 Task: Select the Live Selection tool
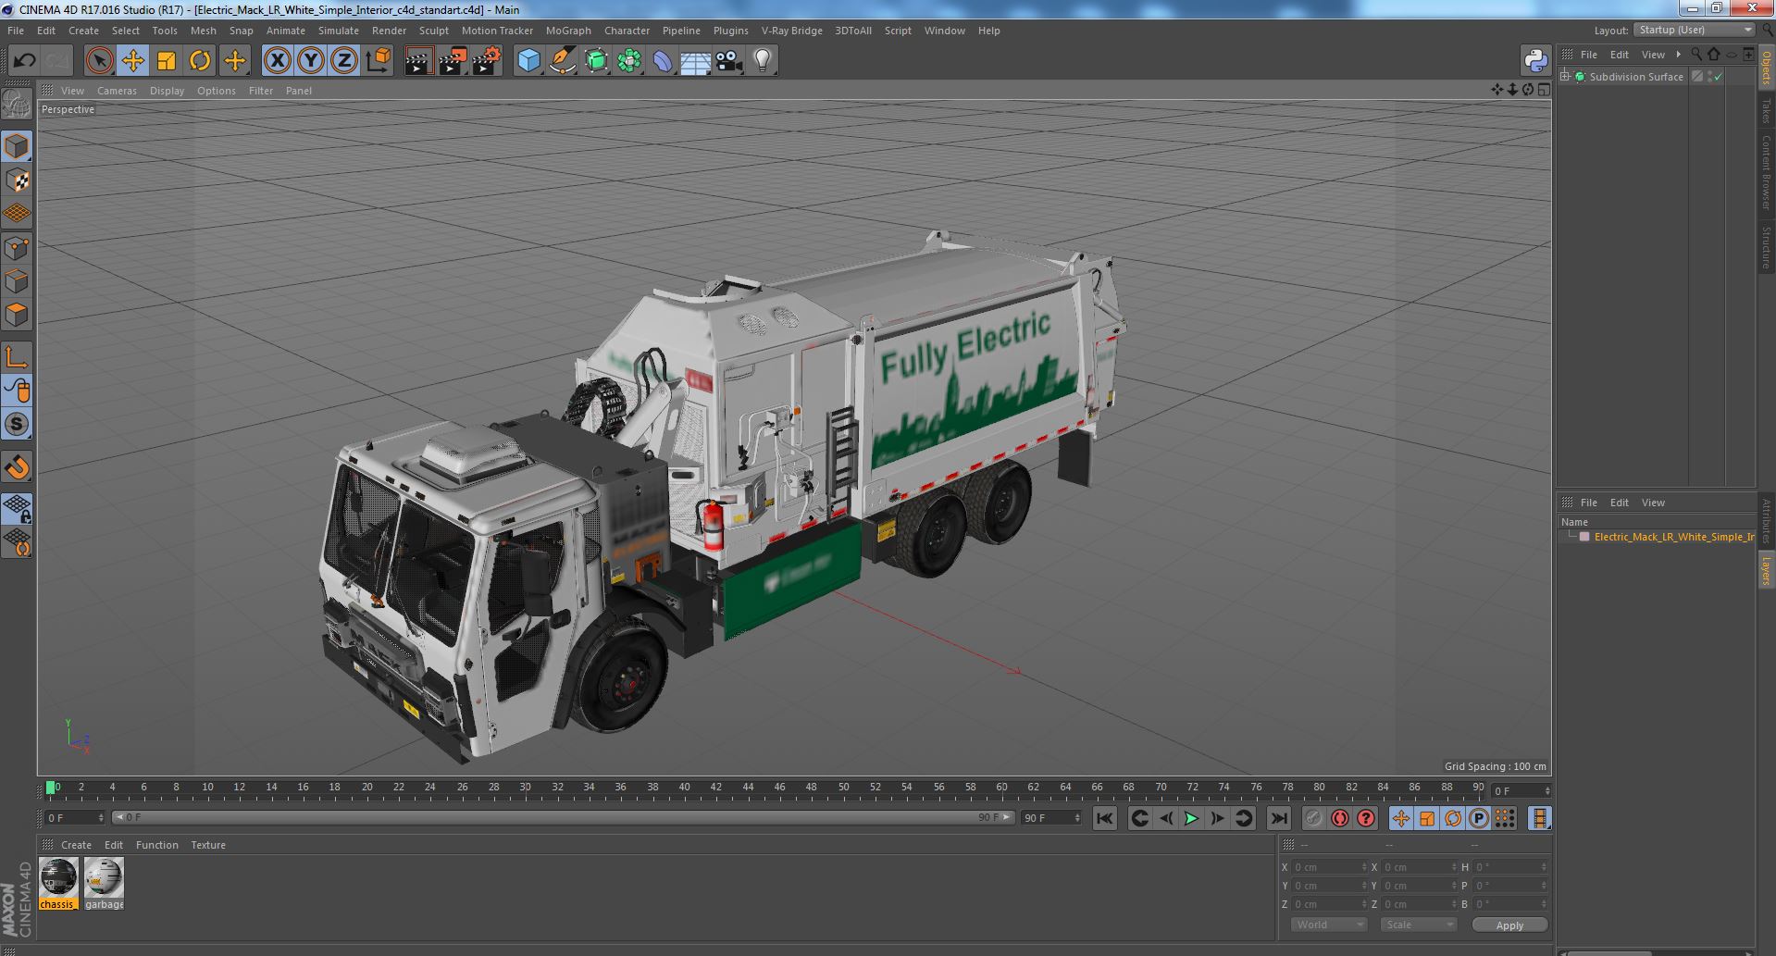click(x=99, y=61)
